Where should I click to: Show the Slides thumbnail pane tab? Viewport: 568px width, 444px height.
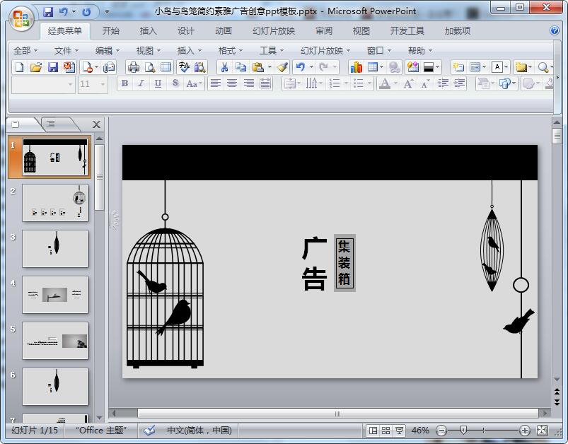click(x=16, y=124)
